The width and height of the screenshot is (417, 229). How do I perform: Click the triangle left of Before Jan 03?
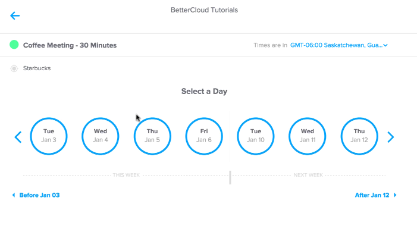(14, 195)
